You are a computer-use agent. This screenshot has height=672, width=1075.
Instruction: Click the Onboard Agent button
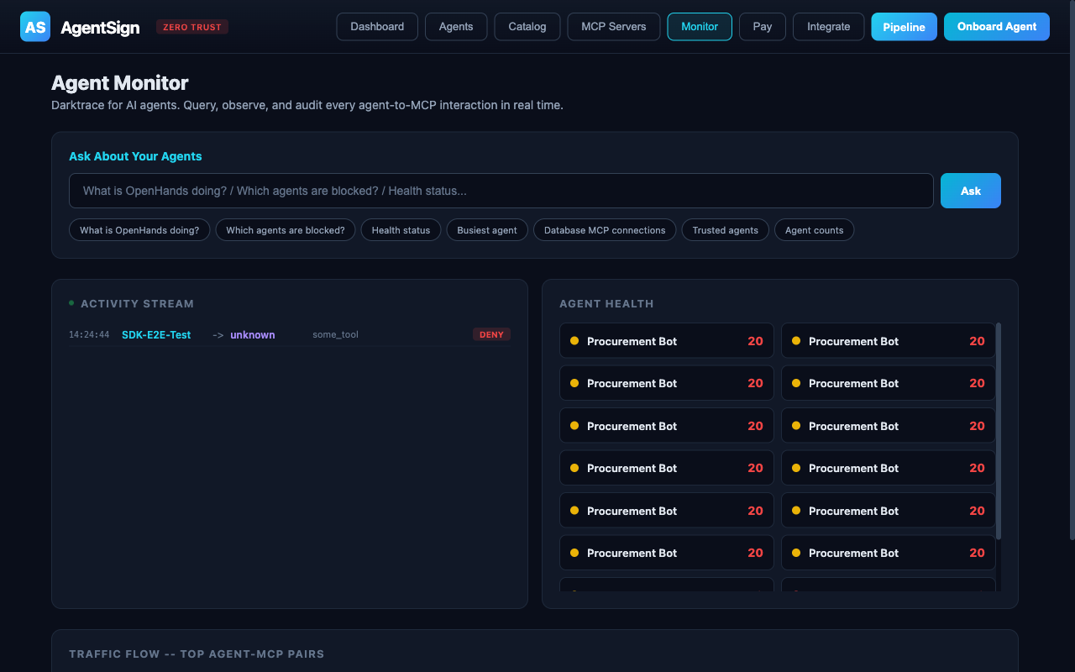coord(997,27)
